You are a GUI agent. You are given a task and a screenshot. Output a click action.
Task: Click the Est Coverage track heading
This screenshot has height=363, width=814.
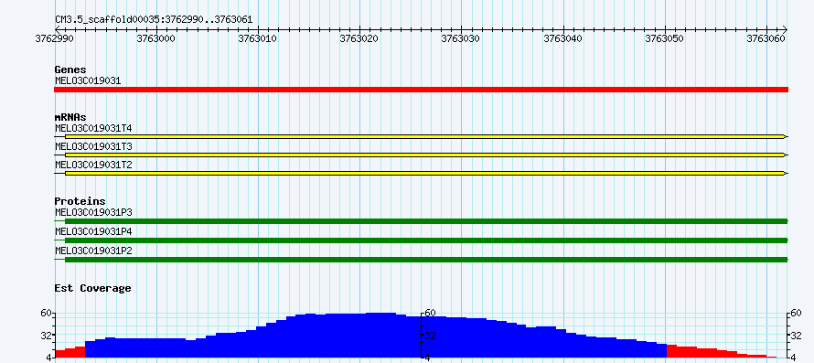pyautogui.click(x=92, y=288)
